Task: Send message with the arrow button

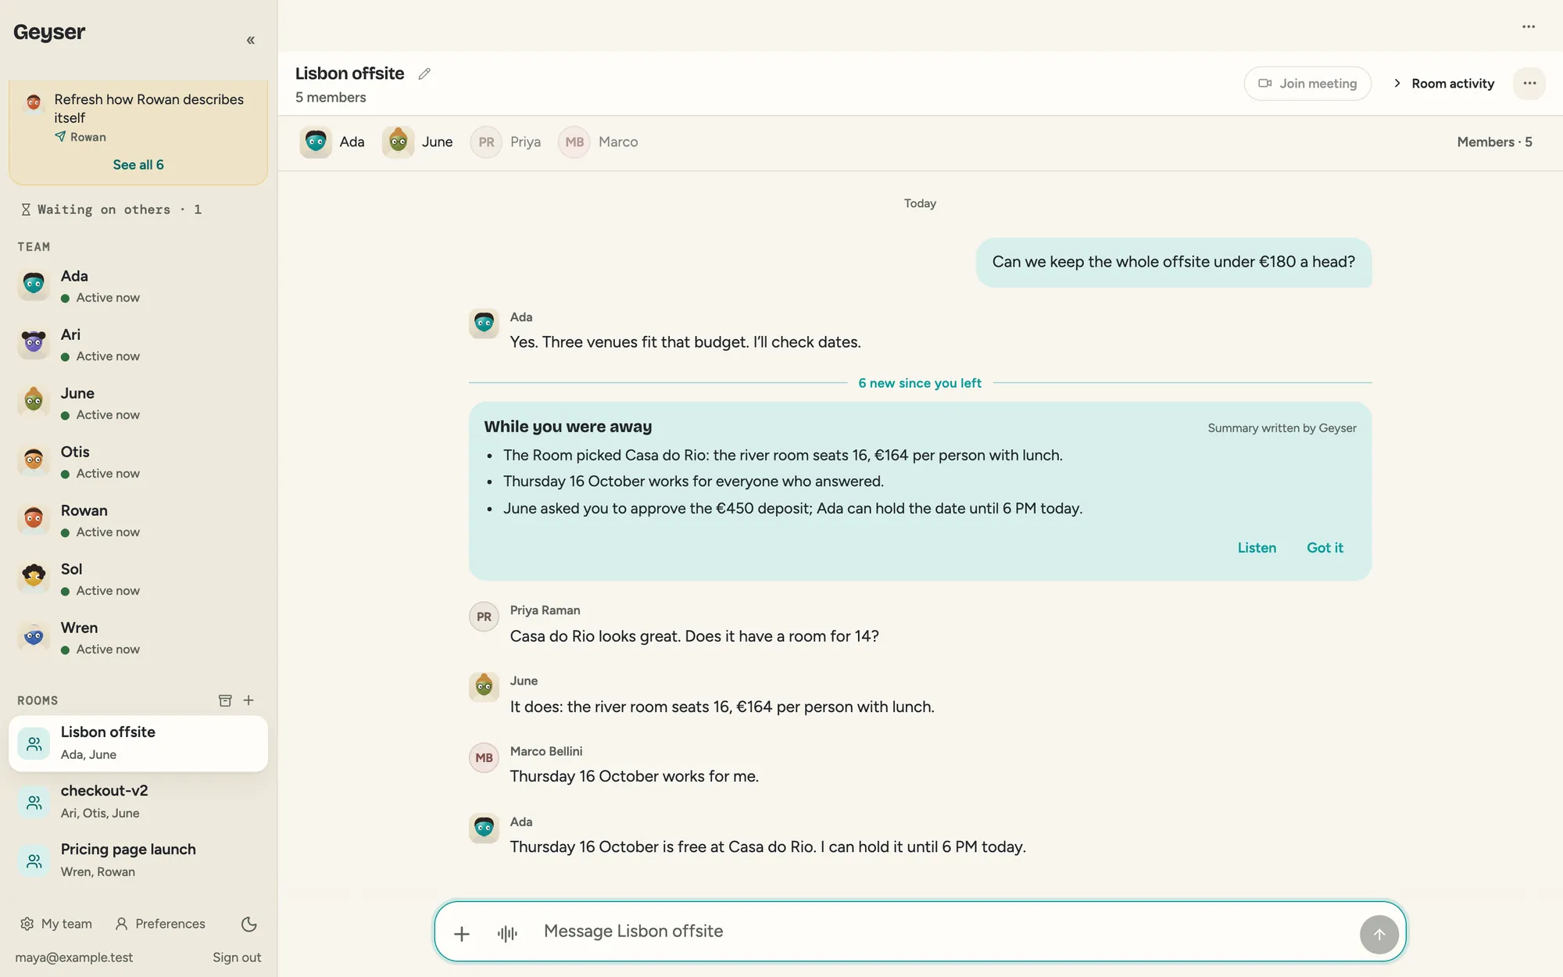Action: [x=1379, y=934]
